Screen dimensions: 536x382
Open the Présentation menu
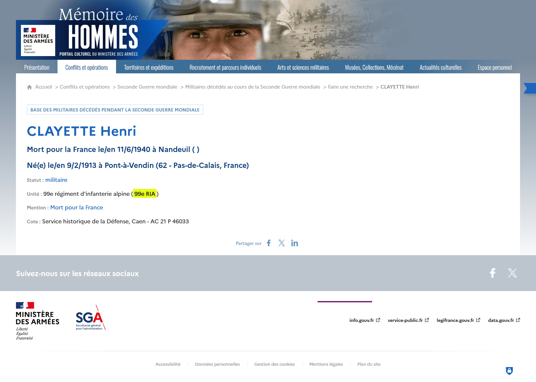pyautogui.click(x=37, y=67)
